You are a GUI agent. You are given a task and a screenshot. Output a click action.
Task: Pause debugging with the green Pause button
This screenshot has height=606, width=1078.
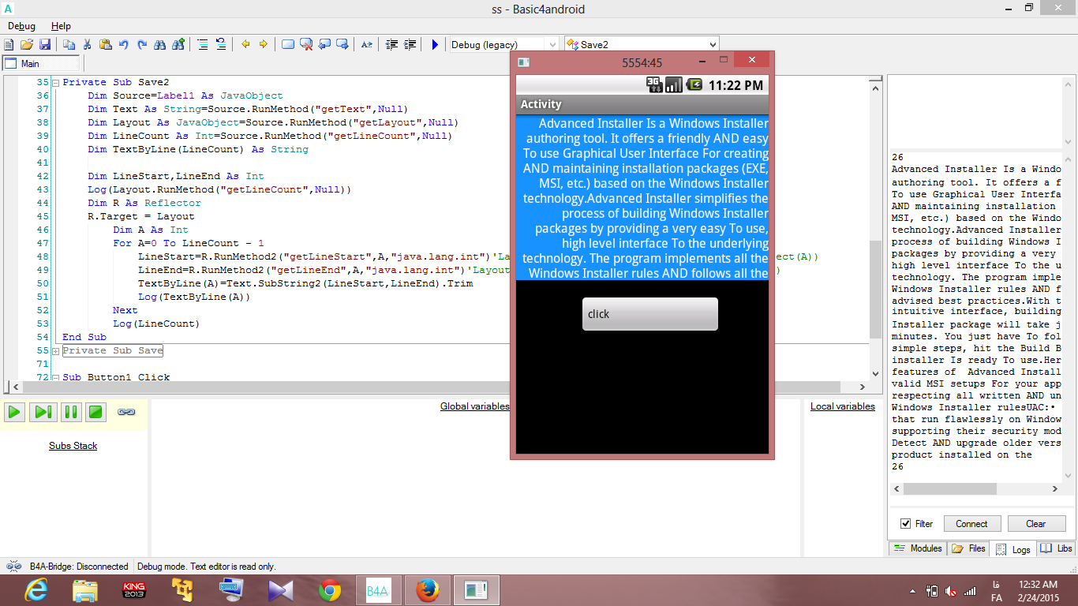(71, 412)
